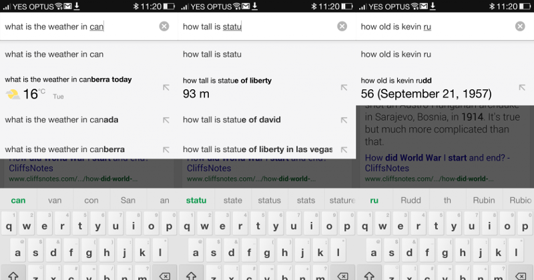The height and width of the screenshot is (280, 534).
Task: Choose keyboard suggestion "San"
Action: (x=127, y=200)
